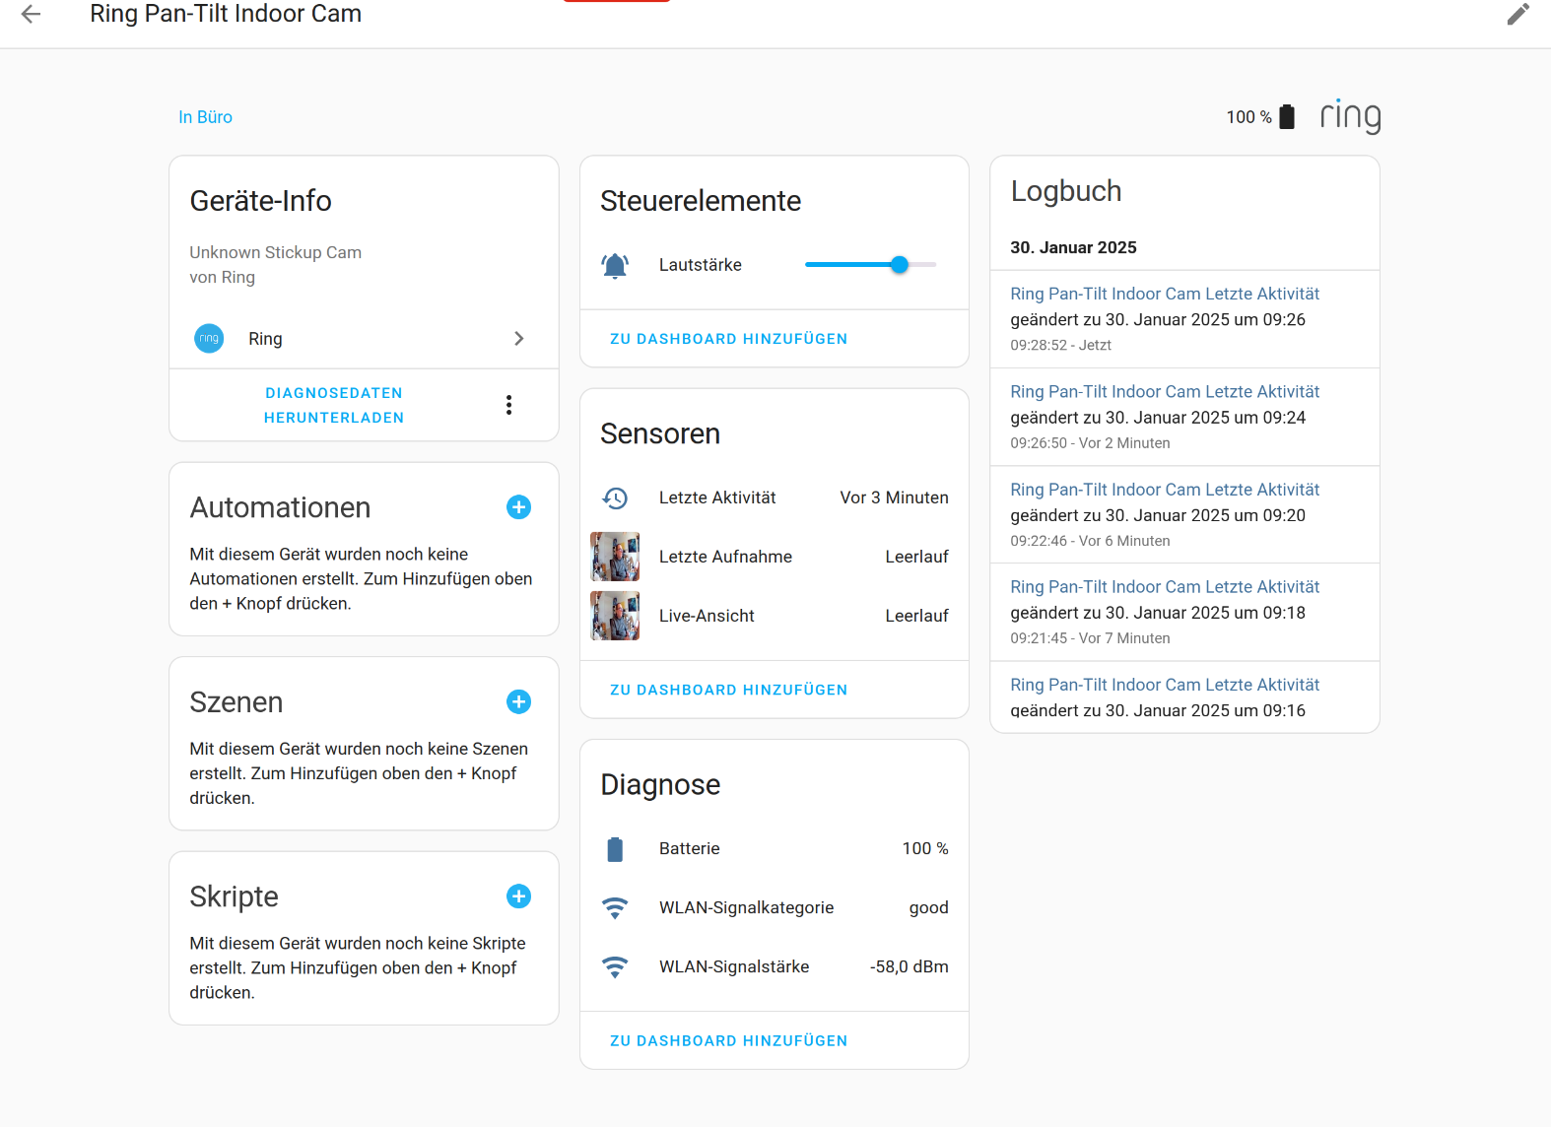Image resolution: width=1551 pixels, height=1127 pixels.
Task: Click the WLAN-Signalkategorie wifi icon
Action: pyautogui.click(x=615, y=907)
